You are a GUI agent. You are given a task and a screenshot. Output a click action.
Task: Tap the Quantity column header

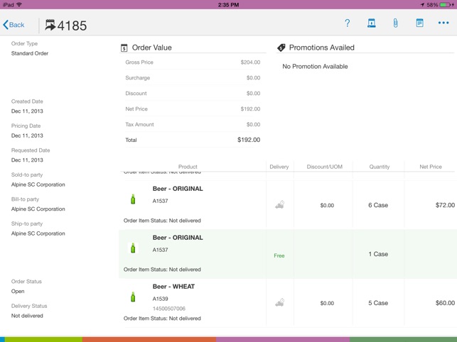click(380, 167)
